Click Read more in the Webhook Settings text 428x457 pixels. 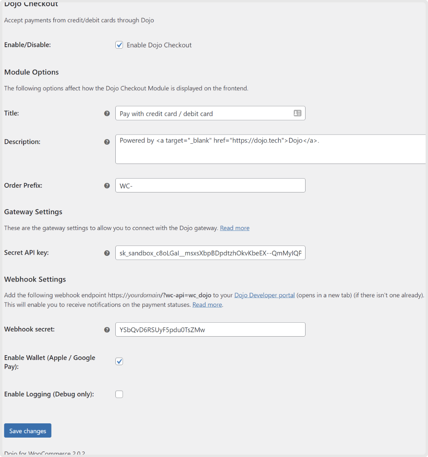207,305
